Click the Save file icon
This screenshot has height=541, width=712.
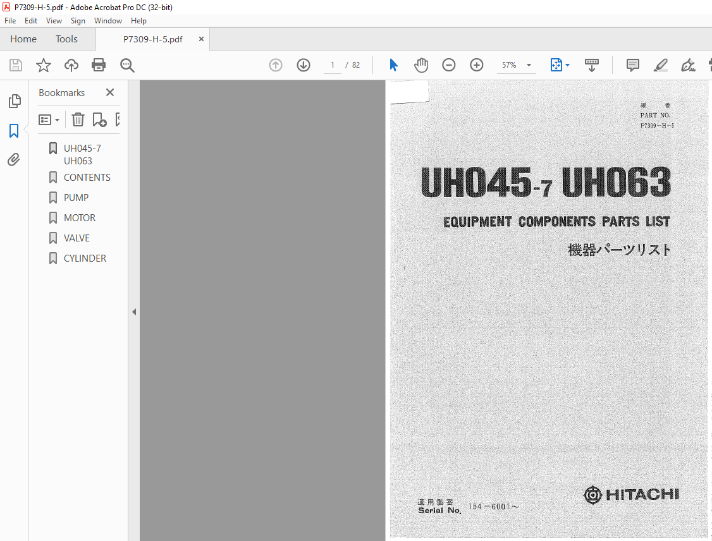click(16, 65)
